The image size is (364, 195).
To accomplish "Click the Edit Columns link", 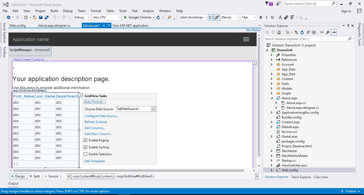I will click(95, 128).
